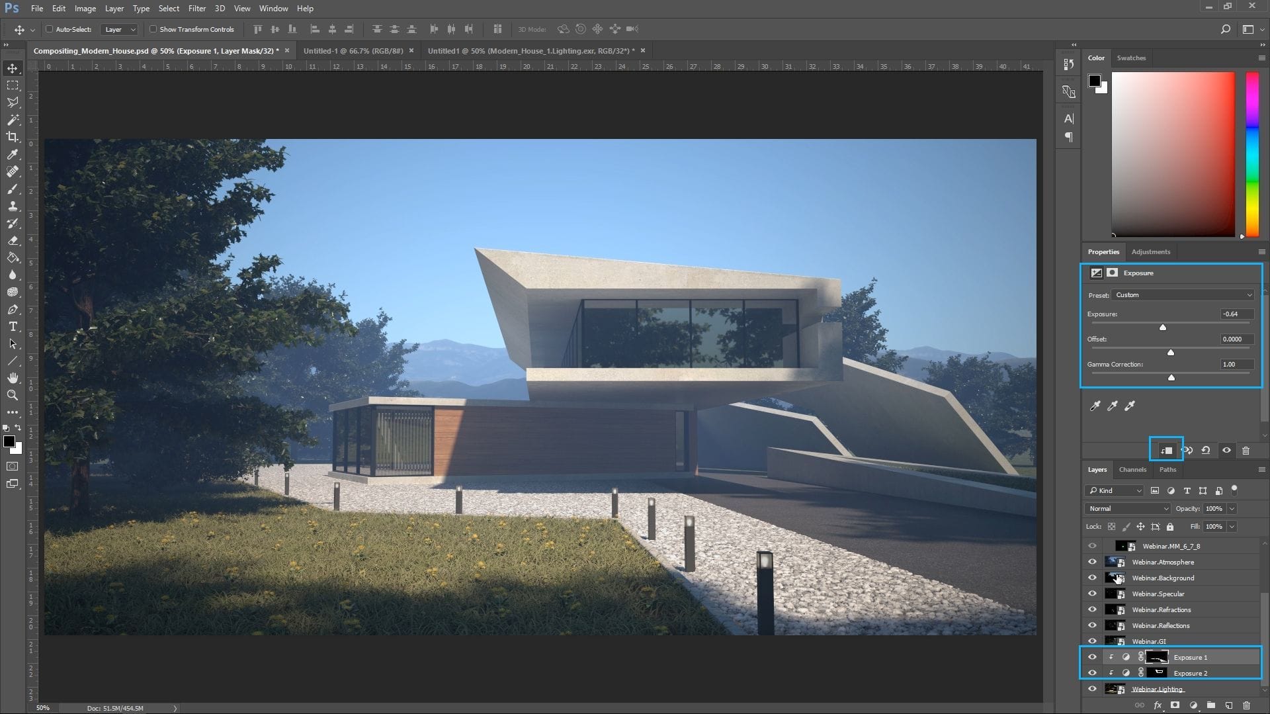Open the Layers panel flyout menu

[x=1261, y=470]
